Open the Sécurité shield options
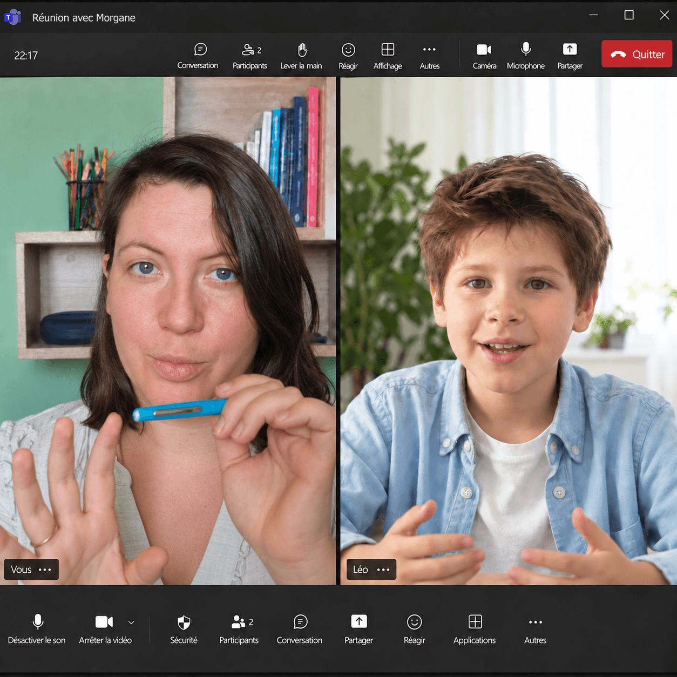This screenshot has width=677, height=677. coord(184,629)
